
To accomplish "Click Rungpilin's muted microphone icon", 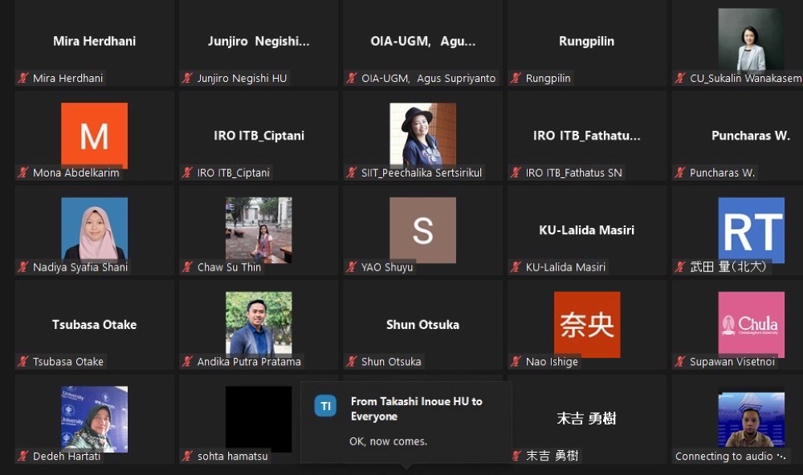I will click(516, 78).
